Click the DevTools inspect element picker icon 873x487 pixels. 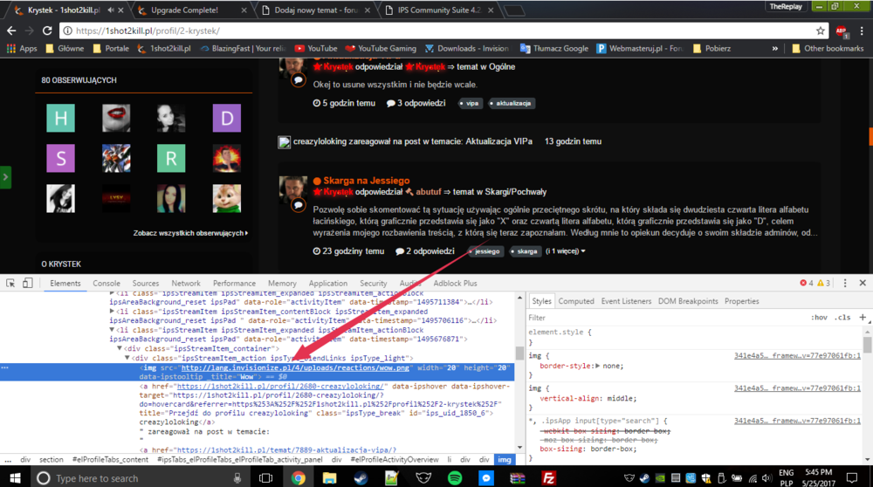click(x=10, y=284)
